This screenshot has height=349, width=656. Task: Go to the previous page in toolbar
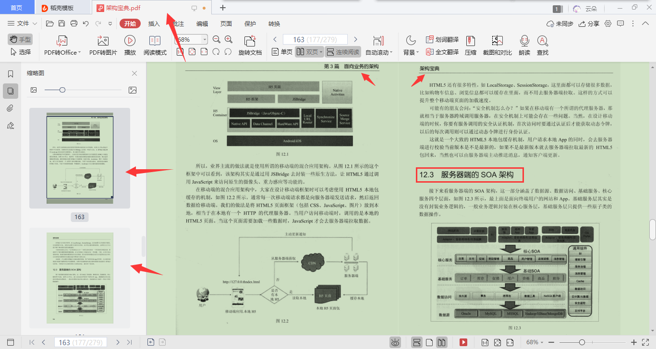275,39
